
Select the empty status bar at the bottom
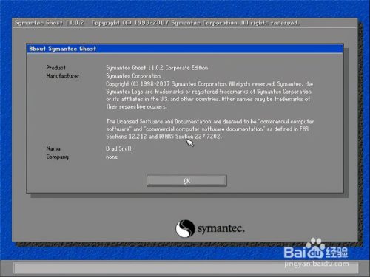pos(186,267)
